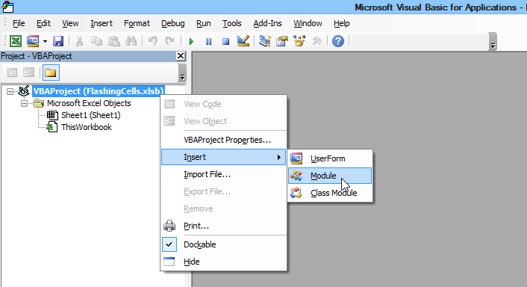Viewport: 527px width, 287px height.
Task: Open the Edit menu
Action: 44,24
